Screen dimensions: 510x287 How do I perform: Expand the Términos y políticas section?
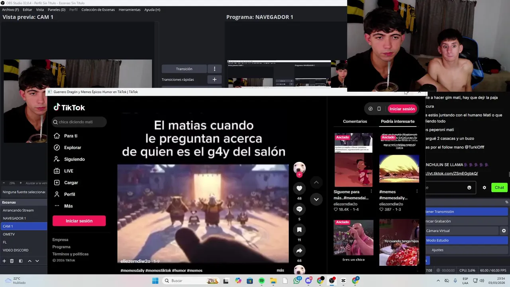pos(71,254)
